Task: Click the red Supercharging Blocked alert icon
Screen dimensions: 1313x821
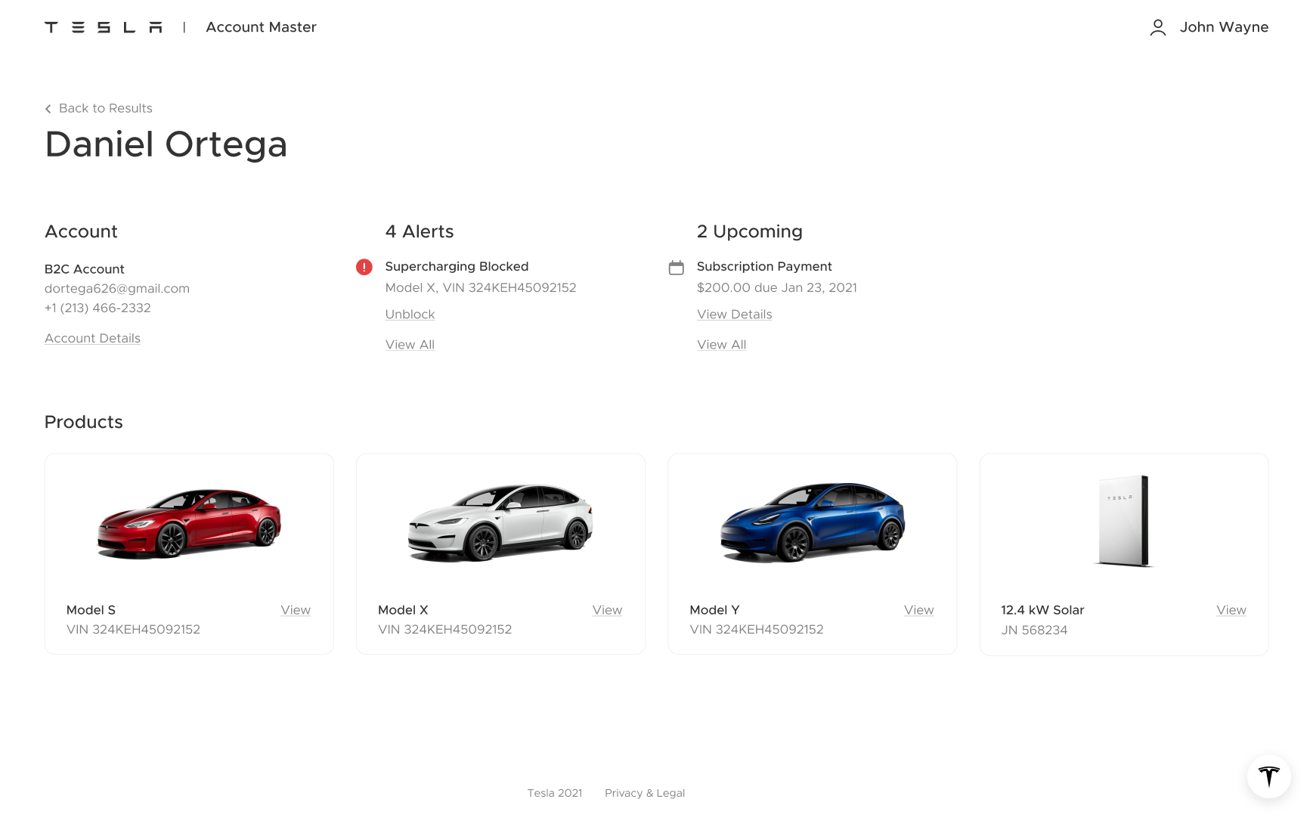Action: 364,267
